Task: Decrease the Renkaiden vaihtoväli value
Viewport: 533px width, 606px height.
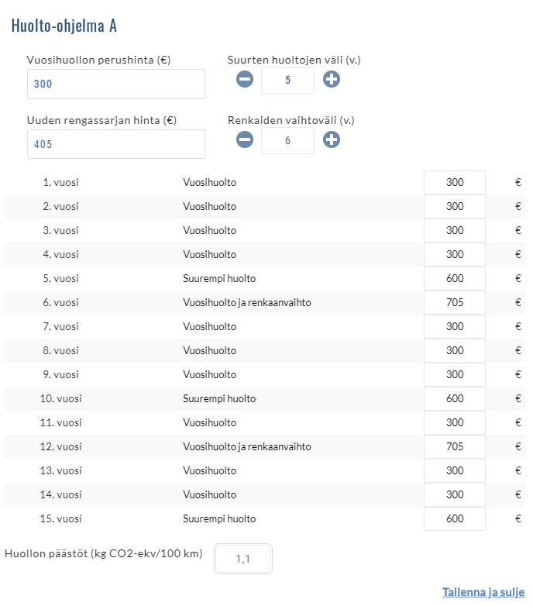Action: 245,139
